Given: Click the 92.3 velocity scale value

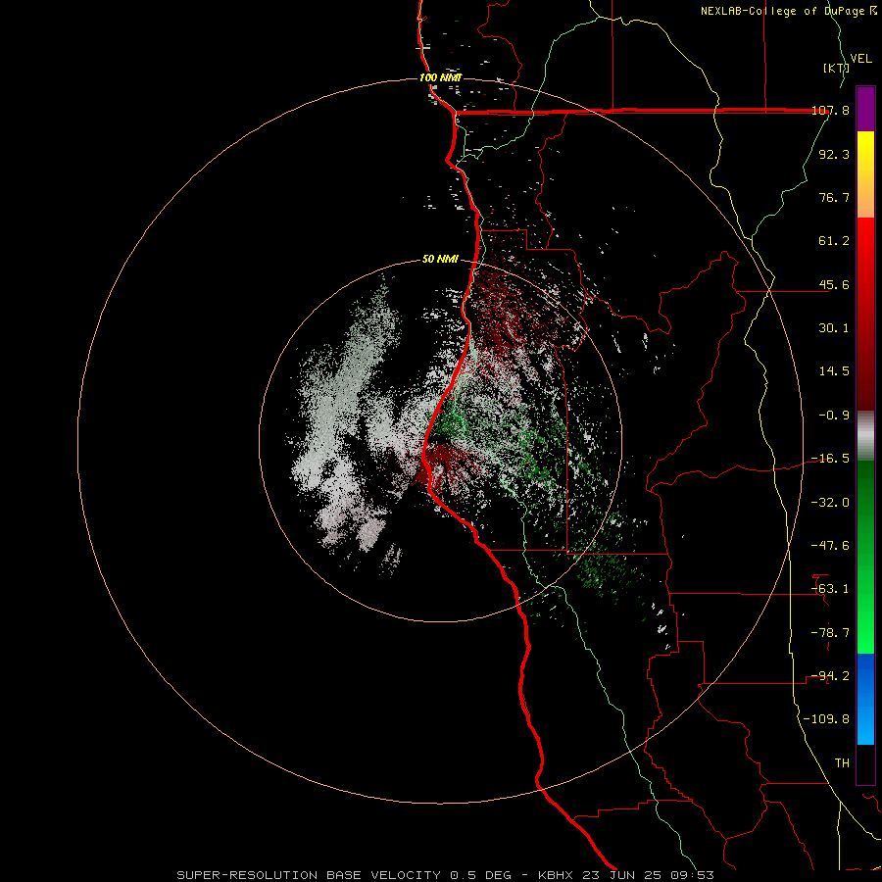Looking at the screenshot, I should point(834,154).
